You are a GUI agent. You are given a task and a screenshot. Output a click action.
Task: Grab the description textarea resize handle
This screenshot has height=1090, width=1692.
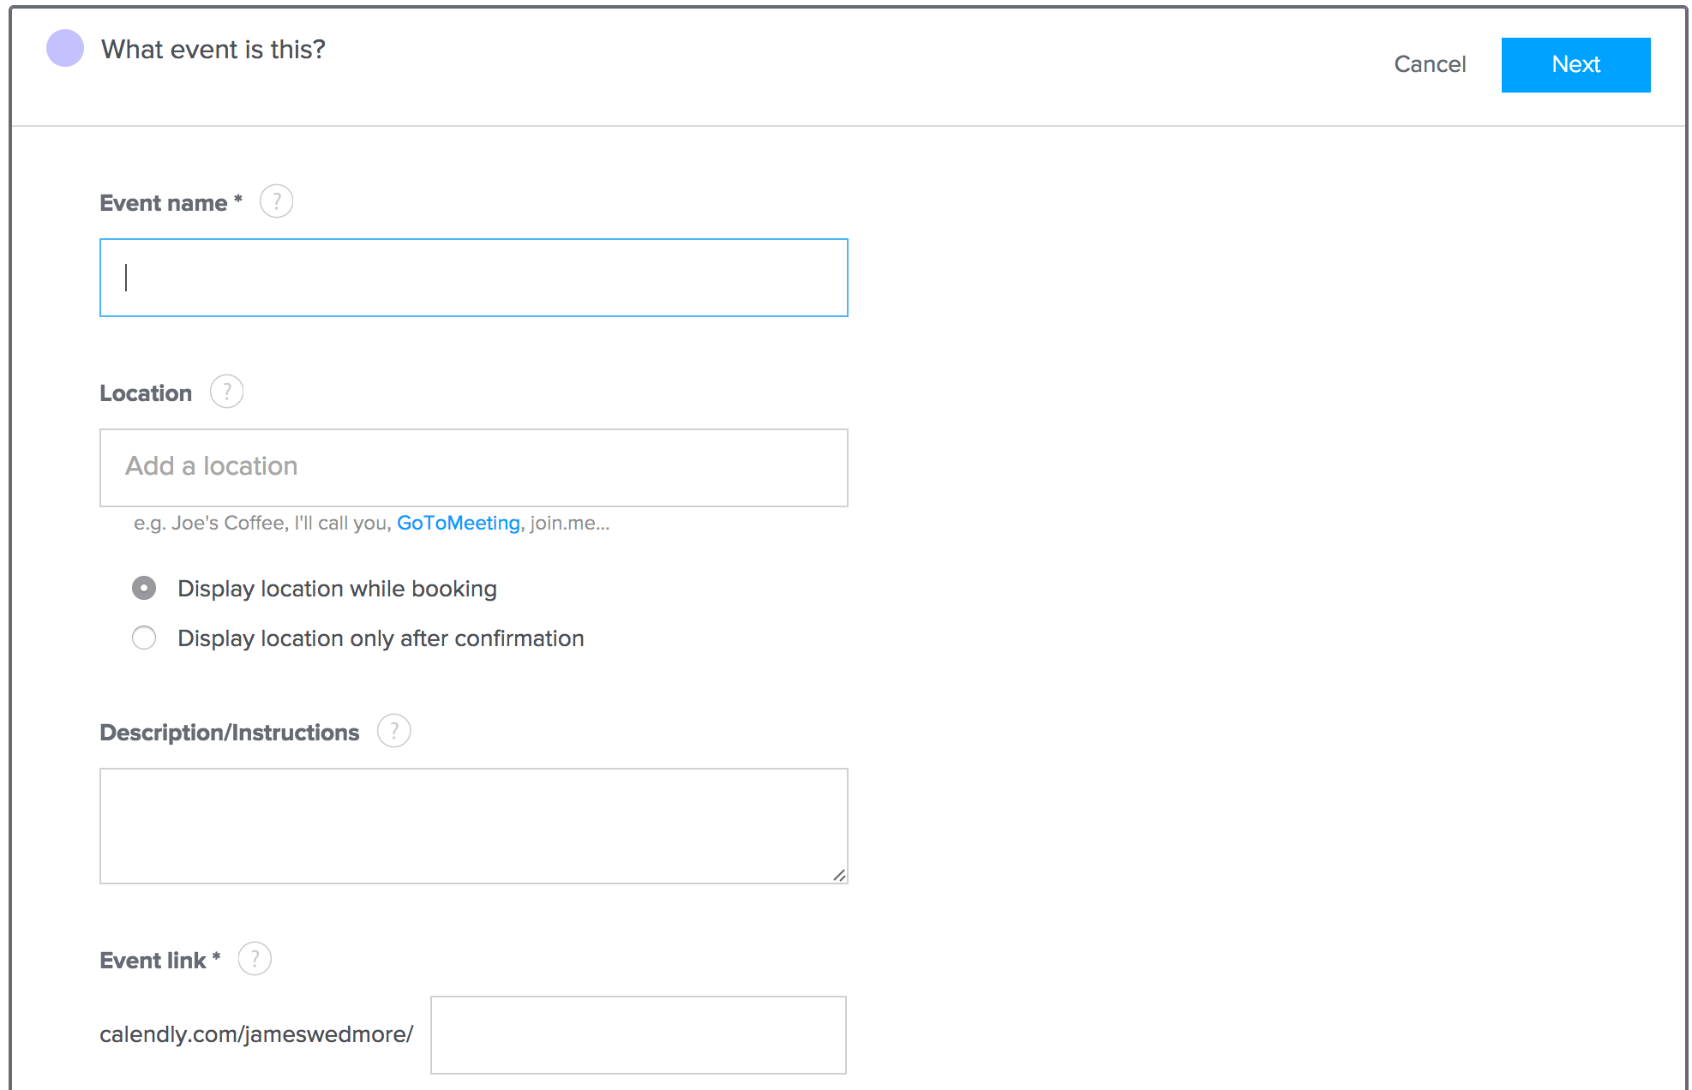(839, 875)
